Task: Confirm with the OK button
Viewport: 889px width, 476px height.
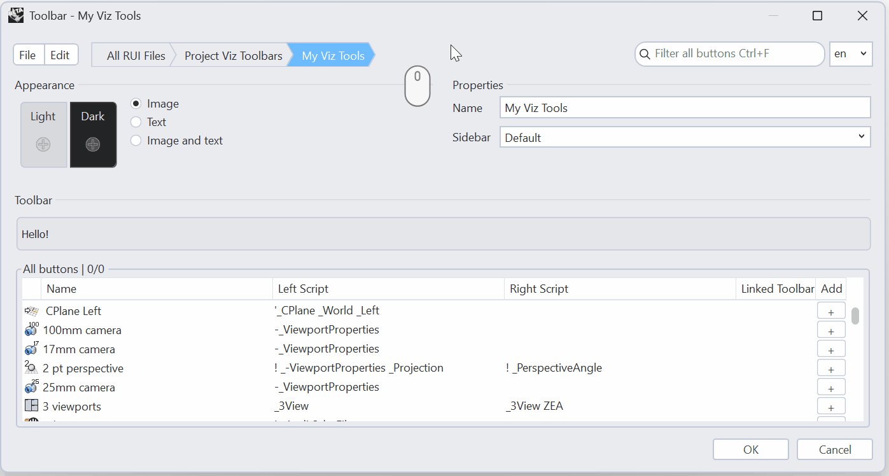Action: tap(751, 449)
